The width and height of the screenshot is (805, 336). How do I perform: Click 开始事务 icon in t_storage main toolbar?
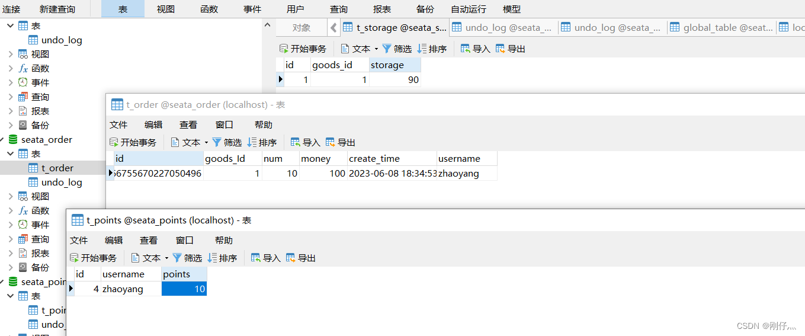pos(284,49)
